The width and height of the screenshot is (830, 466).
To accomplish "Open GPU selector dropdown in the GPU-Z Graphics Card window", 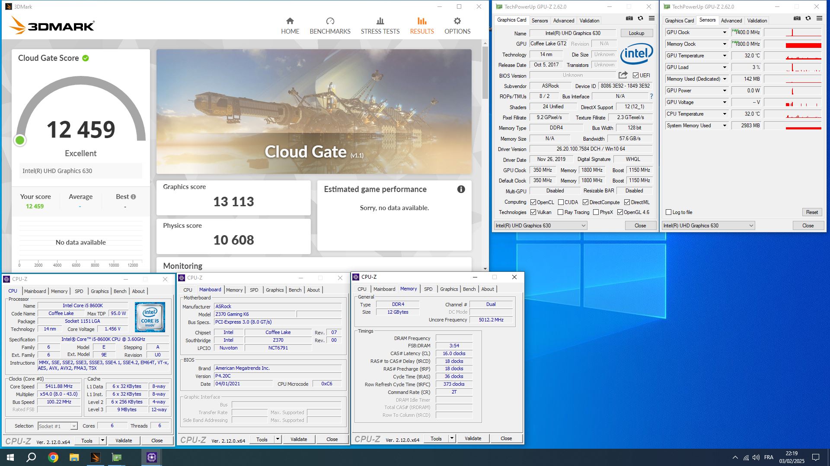I will point(540,226).
